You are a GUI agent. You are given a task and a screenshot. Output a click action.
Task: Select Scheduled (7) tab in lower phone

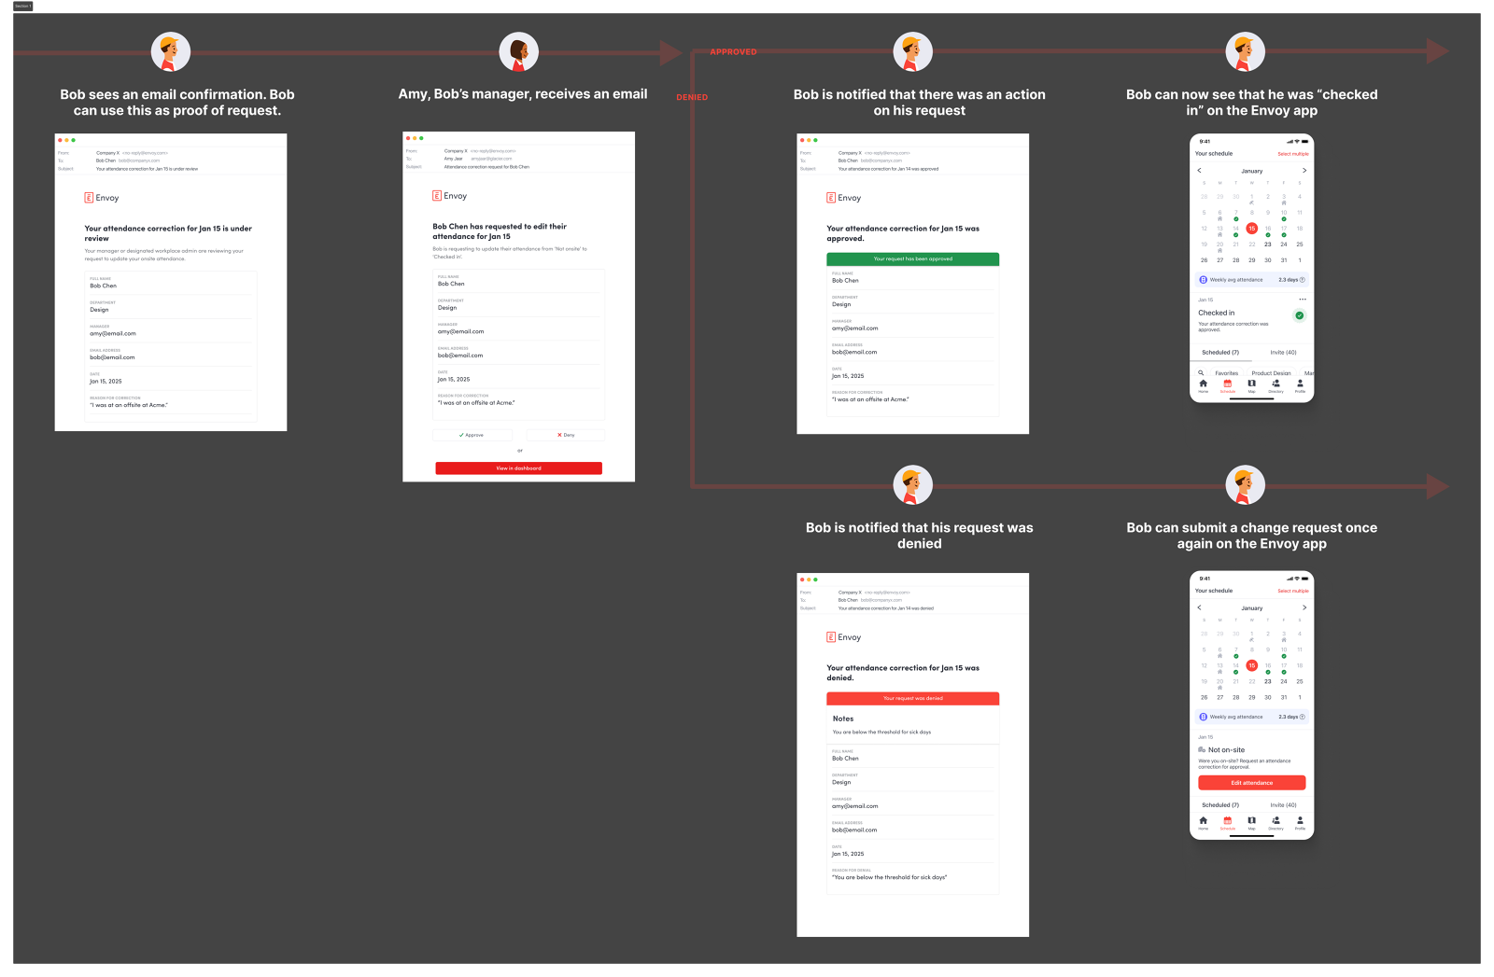(x=1220, y=805)
